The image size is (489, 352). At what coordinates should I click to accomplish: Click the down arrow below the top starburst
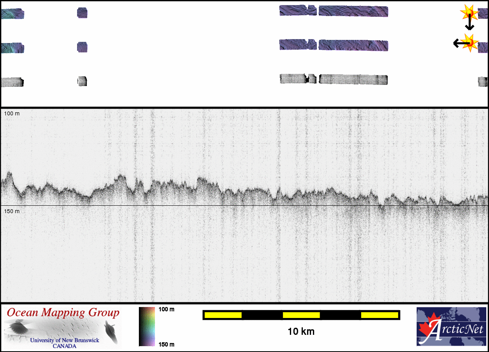pos(469,24)
